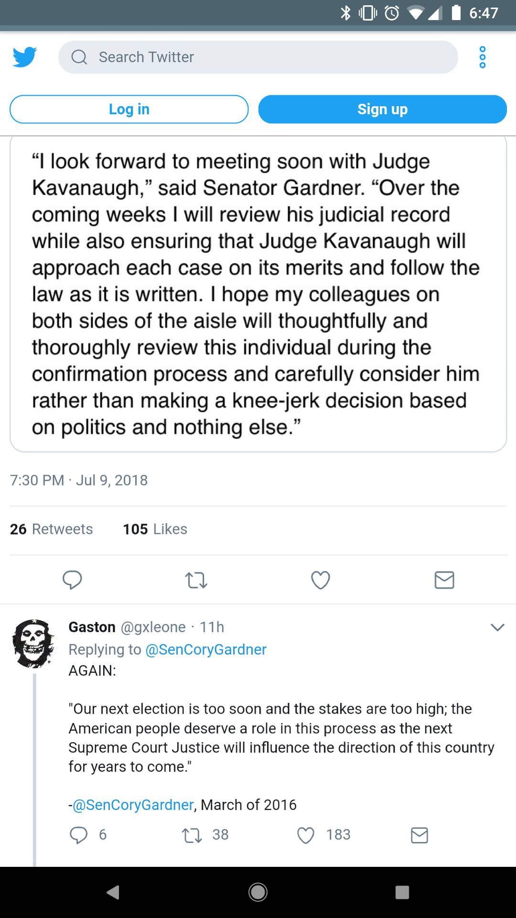Tap the search magnifier icon
This screenshot has width=516, height=918.
pyautogui.click(x=80, y=57)
